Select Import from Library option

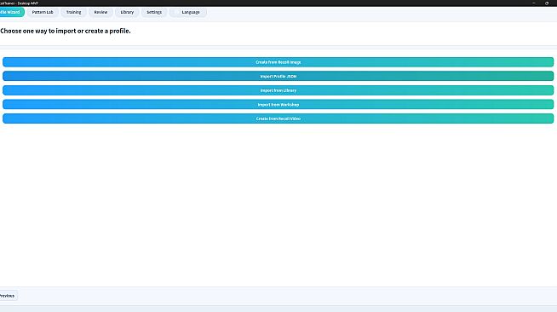(x=278, y=90)
